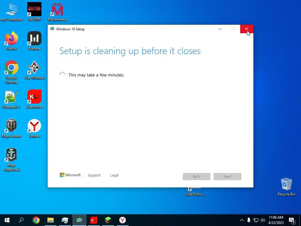Image resolution: width=301 pixels, height=226 pixels.
Task: Select the Малиновка desktop shortcut
Action: (x=57, y=12)
